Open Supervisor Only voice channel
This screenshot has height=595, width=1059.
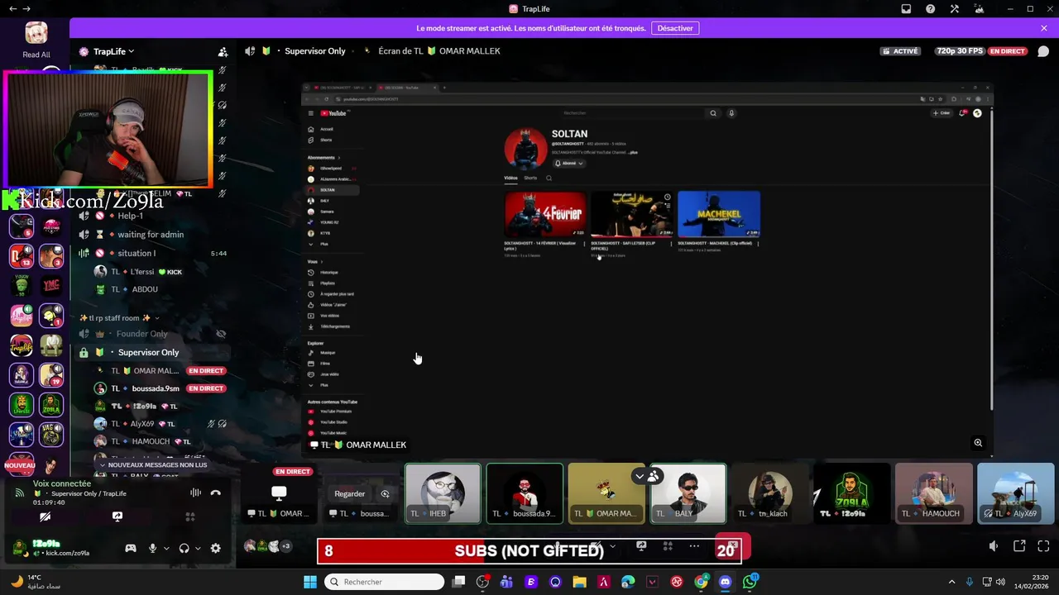click(x=148, y=352)
